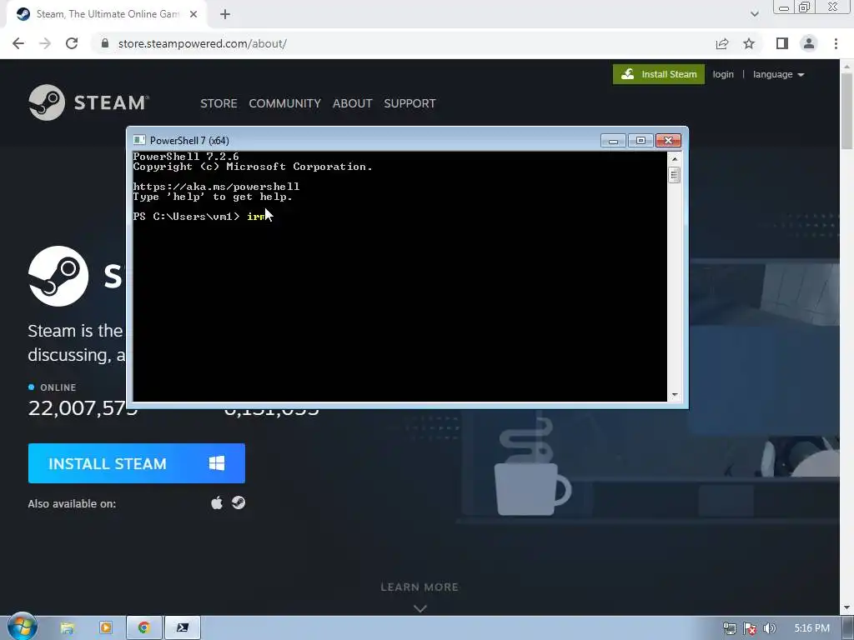
Task: Minimize the Chrome browser window
Action: click(x=784, y=7)
